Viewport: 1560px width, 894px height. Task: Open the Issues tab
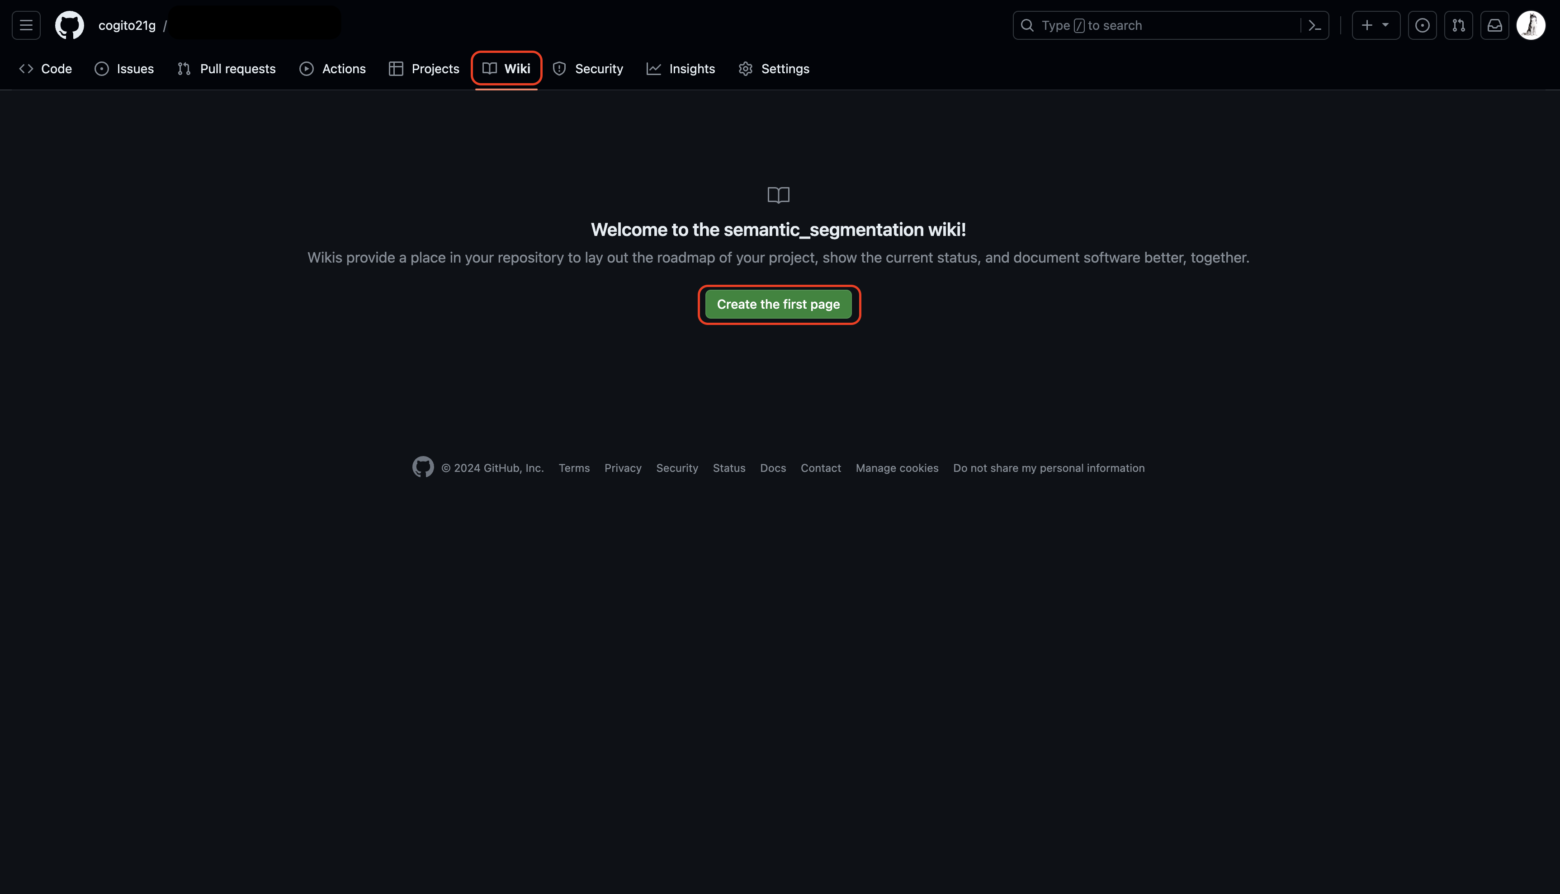coord(124,69)
